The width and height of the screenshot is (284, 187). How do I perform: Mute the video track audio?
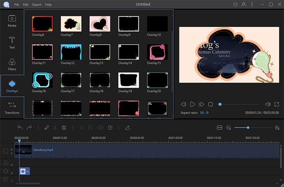(12, 150)
